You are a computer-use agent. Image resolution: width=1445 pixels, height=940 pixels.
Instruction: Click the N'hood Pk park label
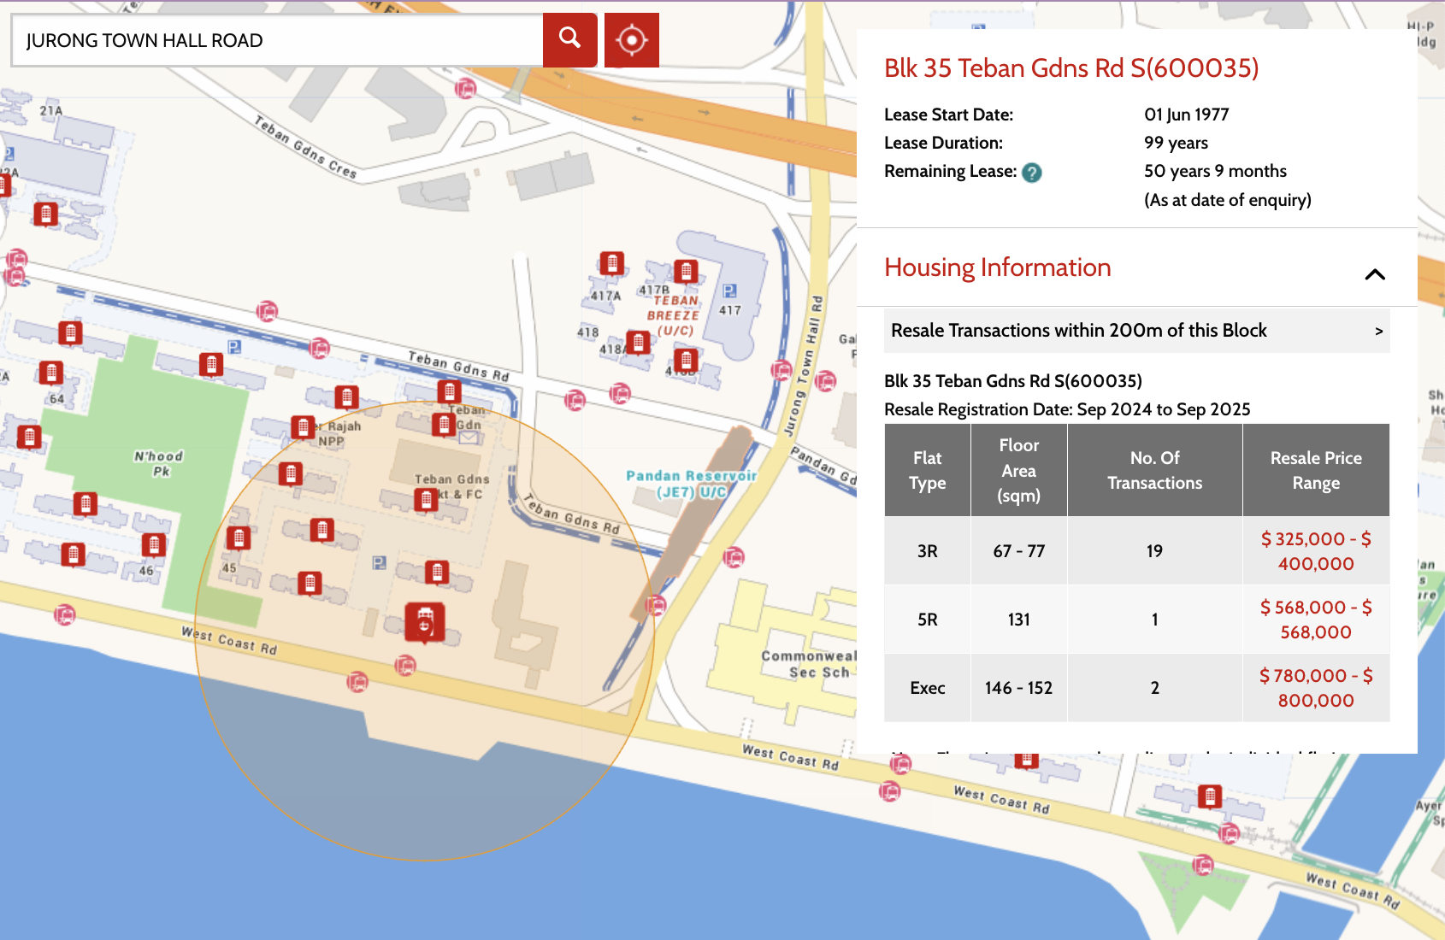click(159, 463)
